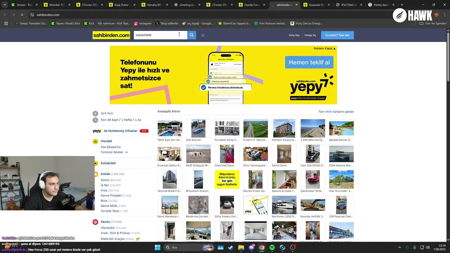
Task: Click the Windows taskbar search box
Action: point(190,247)
